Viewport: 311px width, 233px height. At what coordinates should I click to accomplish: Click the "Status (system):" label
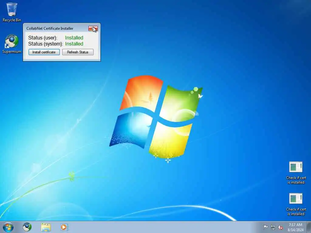tap(46, 44)
